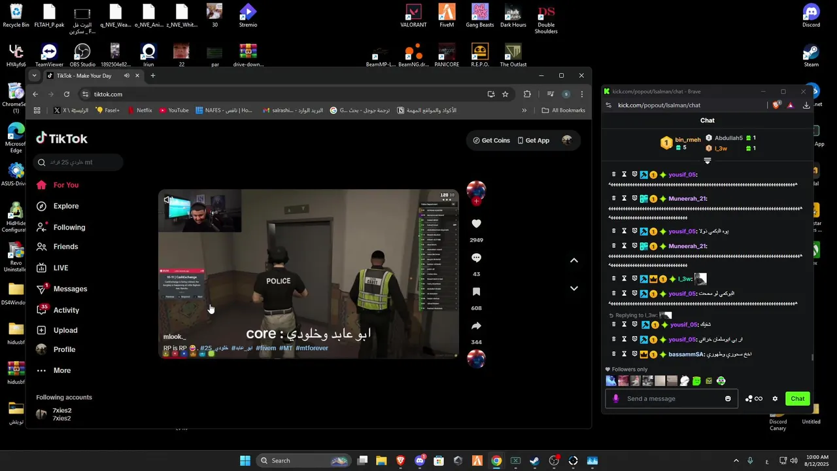Follow creator via red plus avatar badge

476,201
